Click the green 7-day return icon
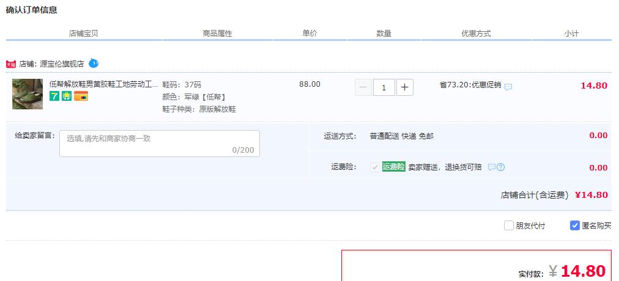619x281 pixels. click(54, 96)
